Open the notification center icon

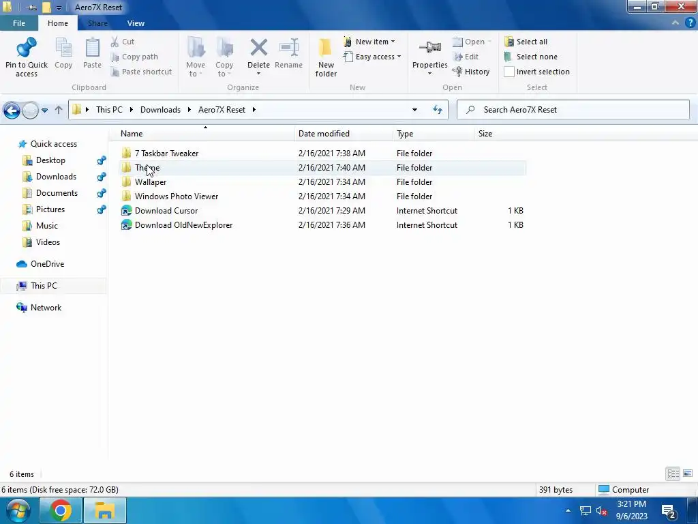click(668, 512)
